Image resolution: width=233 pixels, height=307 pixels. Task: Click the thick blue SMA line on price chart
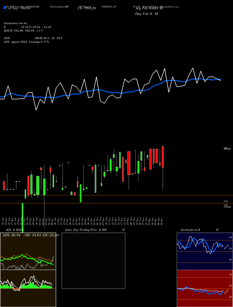[110, 92]
